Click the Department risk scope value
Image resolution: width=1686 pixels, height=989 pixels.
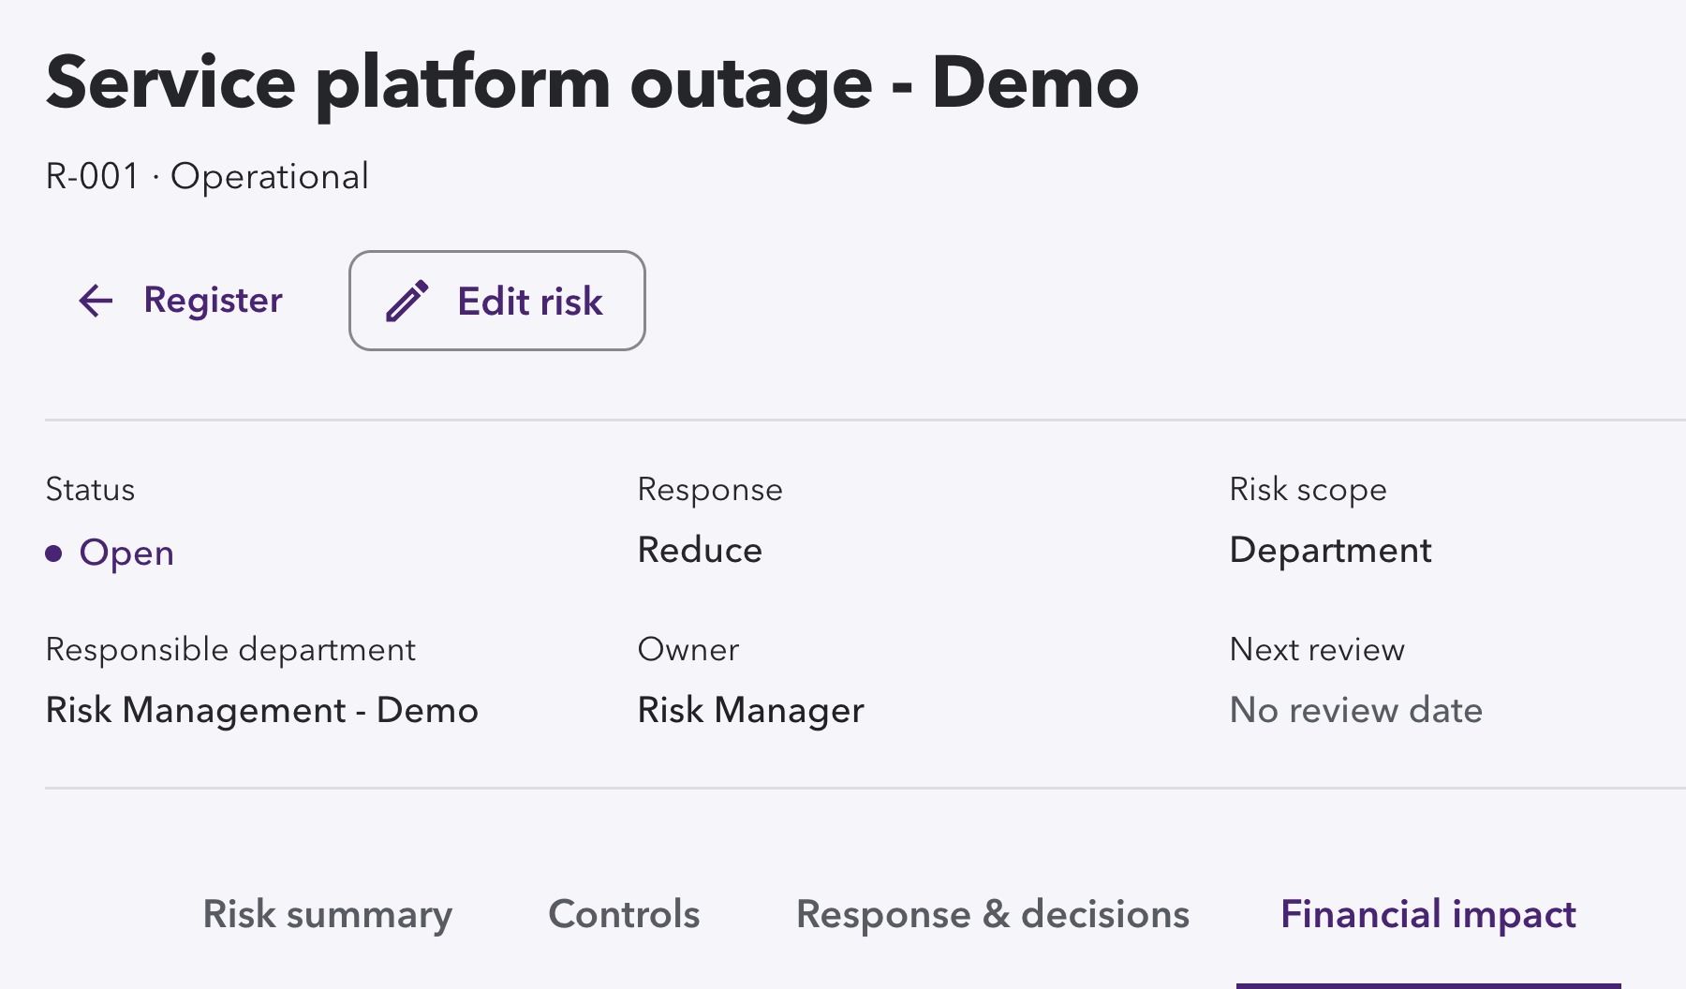click(x=1330, y=551)
